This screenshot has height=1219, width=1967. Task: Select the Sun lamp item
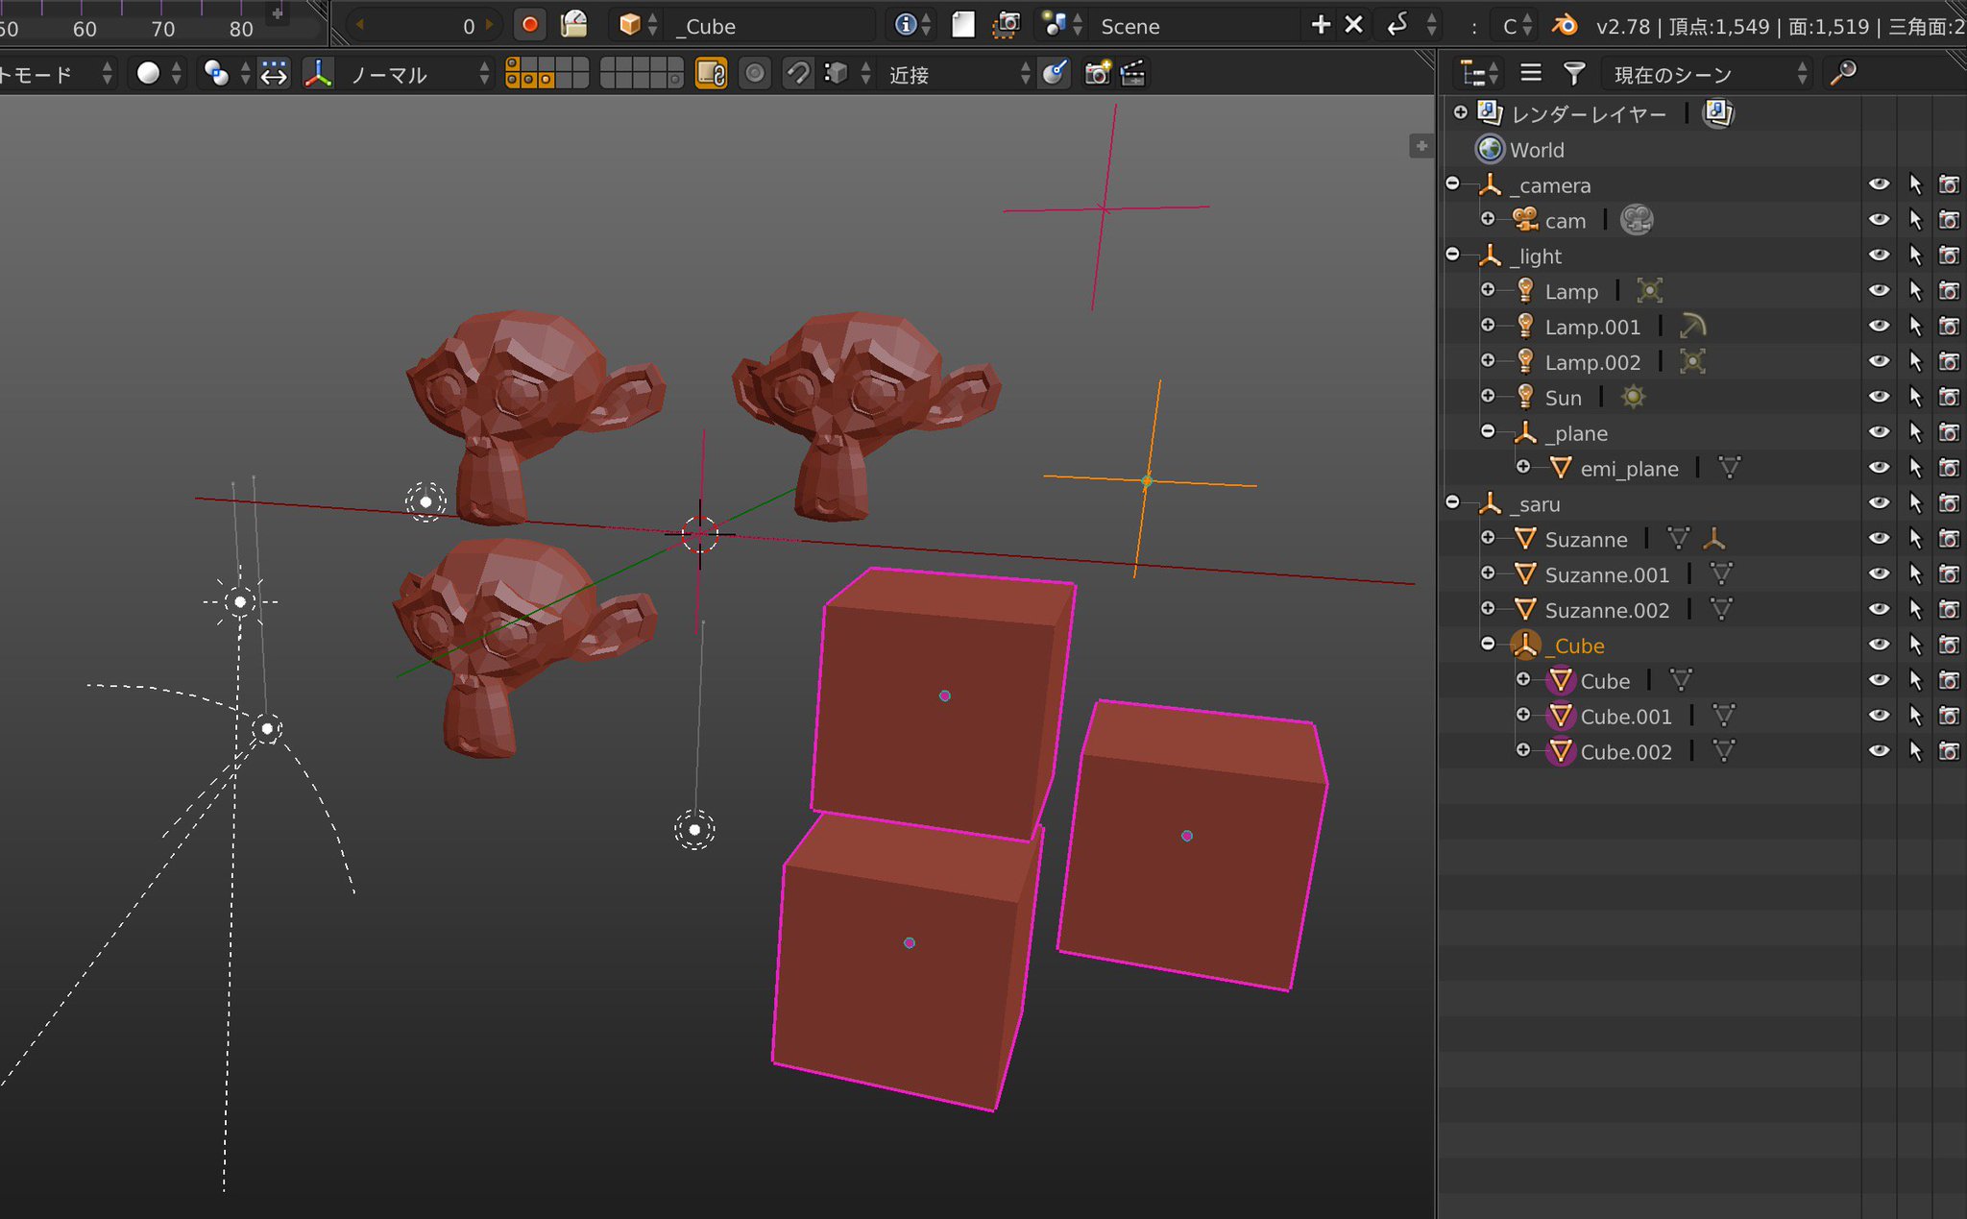[1563, 398]
